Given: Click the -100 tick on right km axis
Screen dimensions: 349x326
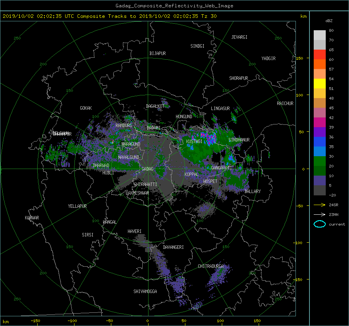Looking at the screenshot, I should tap(299, 243).
